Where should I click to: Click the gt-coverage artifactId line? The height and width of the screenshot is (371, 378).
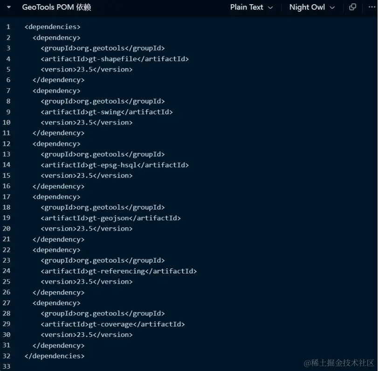tap(113, 324)
